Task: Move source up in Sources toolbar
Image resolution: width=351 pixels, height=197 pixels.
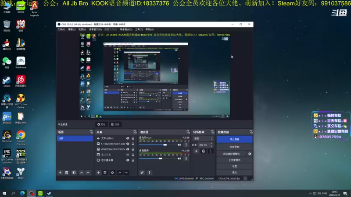Action: pyautogui.click(x=120, y=172)
